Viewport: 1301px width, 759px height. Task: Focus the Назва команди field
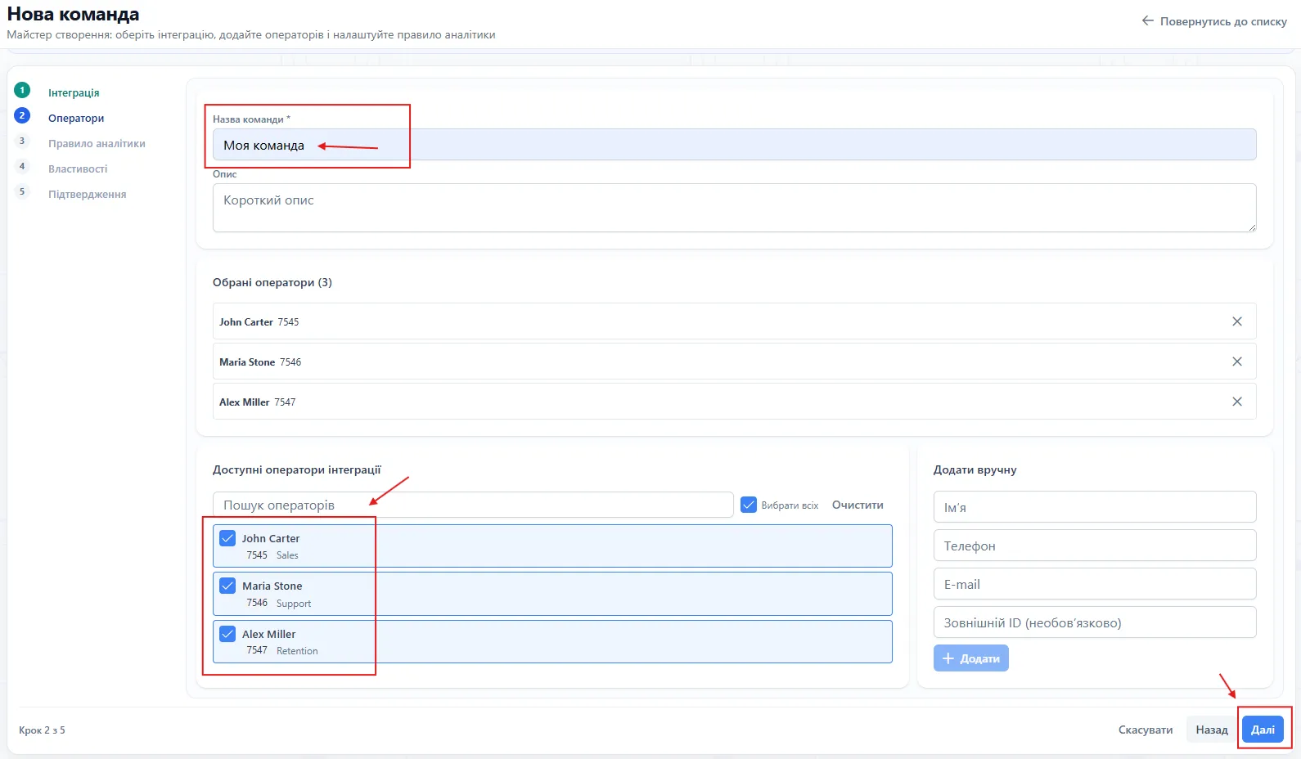[x=734, y=145]
